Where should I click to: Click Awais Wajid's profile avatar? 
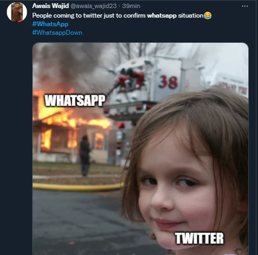coord(17,12)
